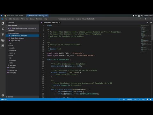
Task: Open the editor More Actions menu
Action: click(151, 23)
